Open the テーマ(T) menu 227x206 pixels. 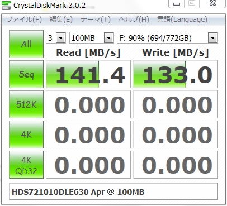click(95, 20)
